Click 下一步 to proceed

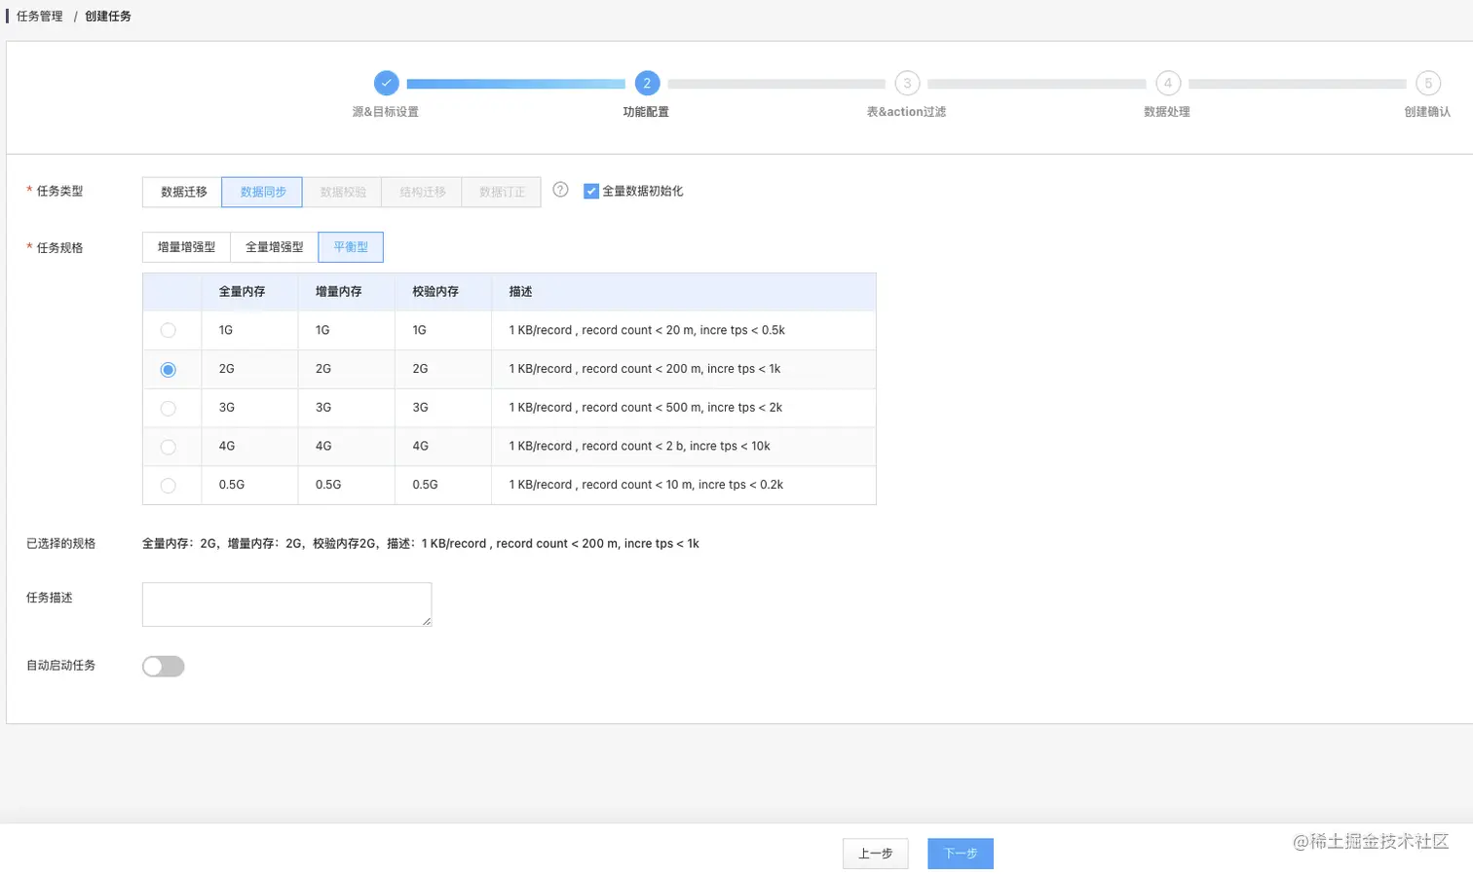pyautogui.click(x=960, y=854)
